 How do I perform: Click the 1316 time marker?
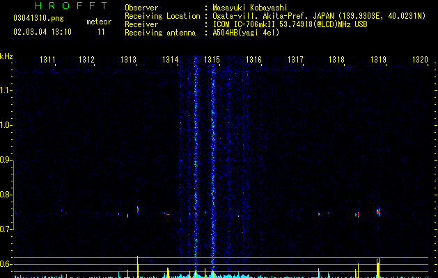click(x=253, y=60)
